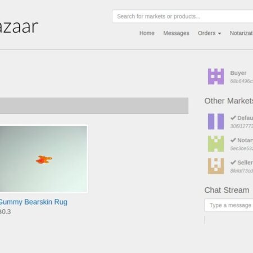The width and height of the screenshot is (253, 253).
Task: Click the product price 30.3
Action: (5, 212)
